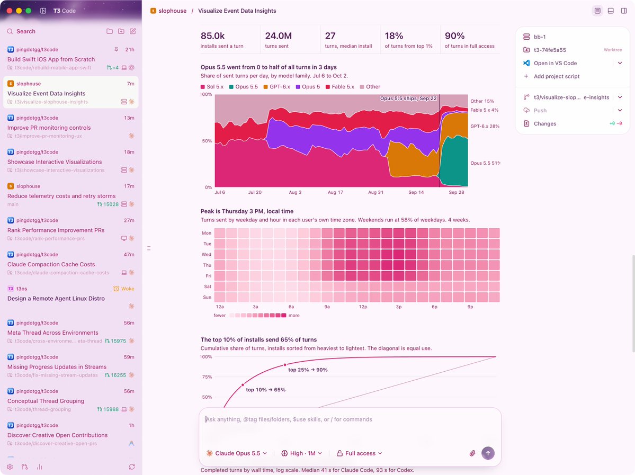This screenshot has width=635, height=475.
Task: Click the git branch icon in right panel
Action: point(526,97)
